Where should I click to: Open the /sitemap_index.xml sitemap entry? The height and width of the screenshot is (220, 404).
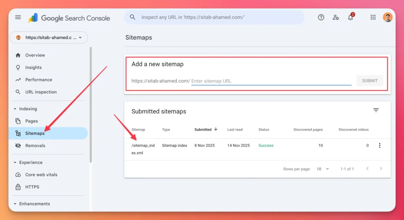tap(143, 149)
